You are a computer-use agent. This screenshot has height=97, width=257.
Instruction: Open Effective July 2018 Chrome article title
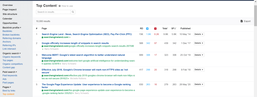[85, 71]
